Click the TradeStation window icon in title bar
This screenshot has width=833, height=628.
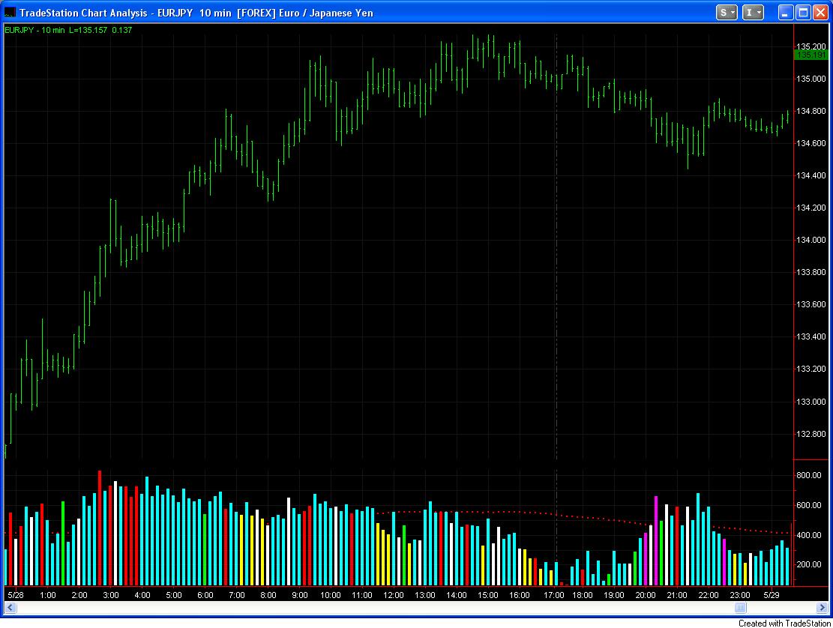10,13
